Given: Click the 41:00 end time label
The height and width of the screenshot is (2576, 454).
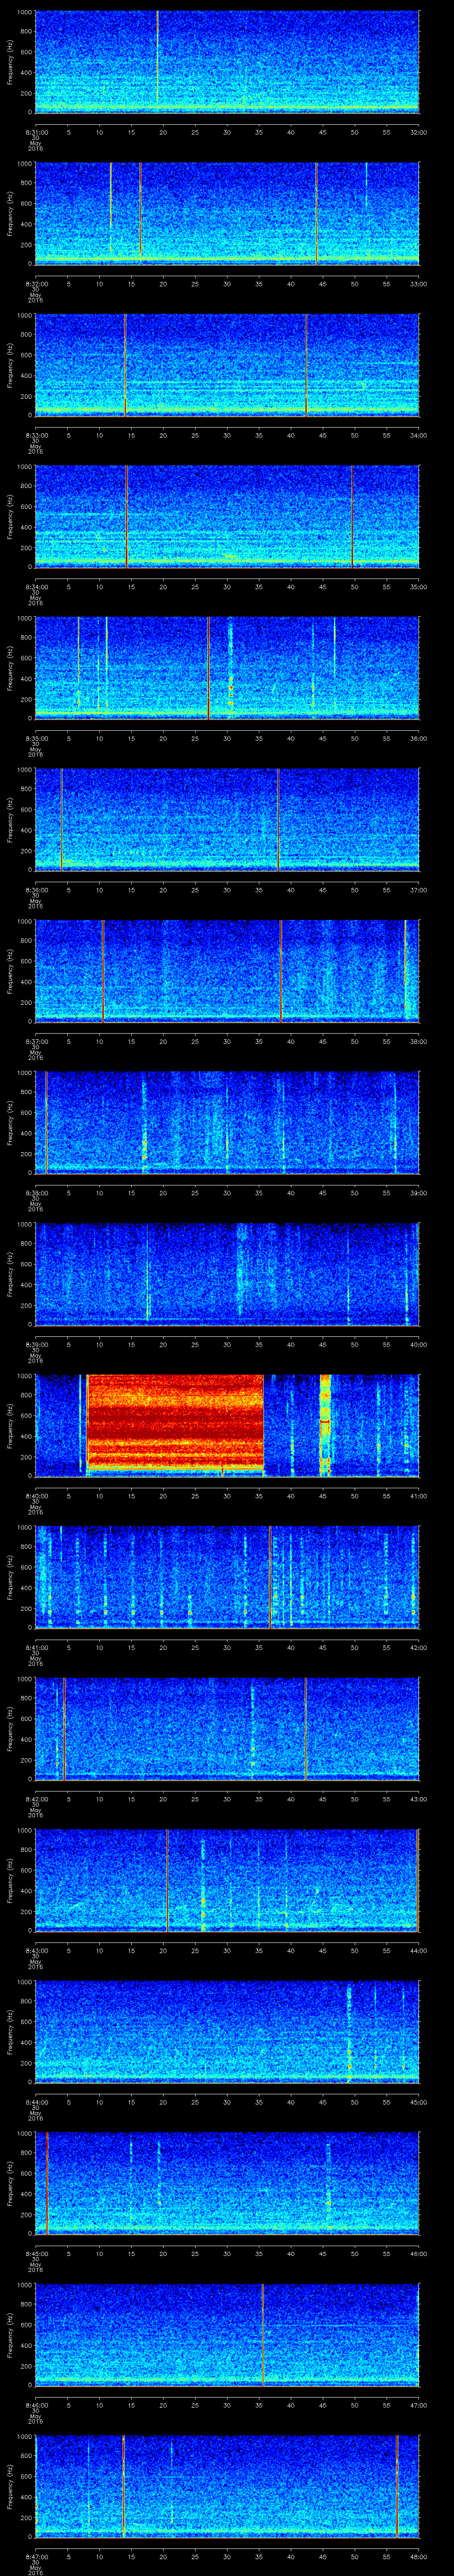Looking at the screenshot, I should click(x=418, y=1496).
